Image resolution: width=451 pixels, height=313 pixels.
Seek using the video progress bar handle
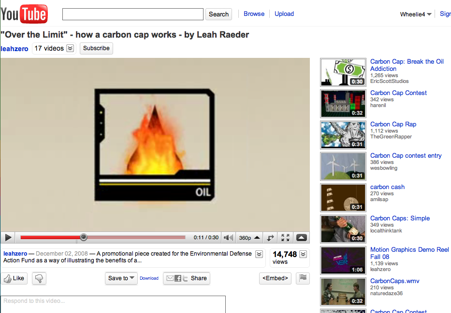84,237
